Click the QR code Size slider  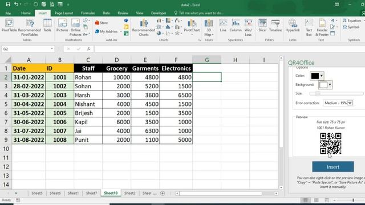click(x=336, y=93)
